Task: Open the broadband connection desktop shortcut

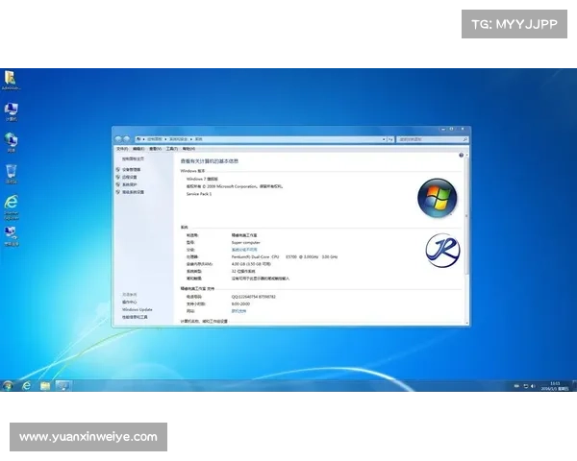Action: click(x=11, y=235)
